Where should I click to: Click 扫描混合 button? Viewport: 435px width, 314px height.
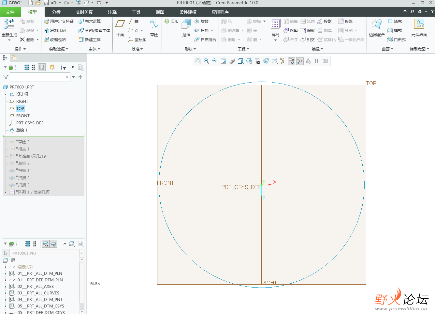pos(205,39)
